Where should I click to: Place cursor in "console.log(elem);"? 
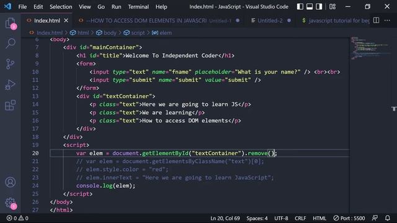(106, 186)
